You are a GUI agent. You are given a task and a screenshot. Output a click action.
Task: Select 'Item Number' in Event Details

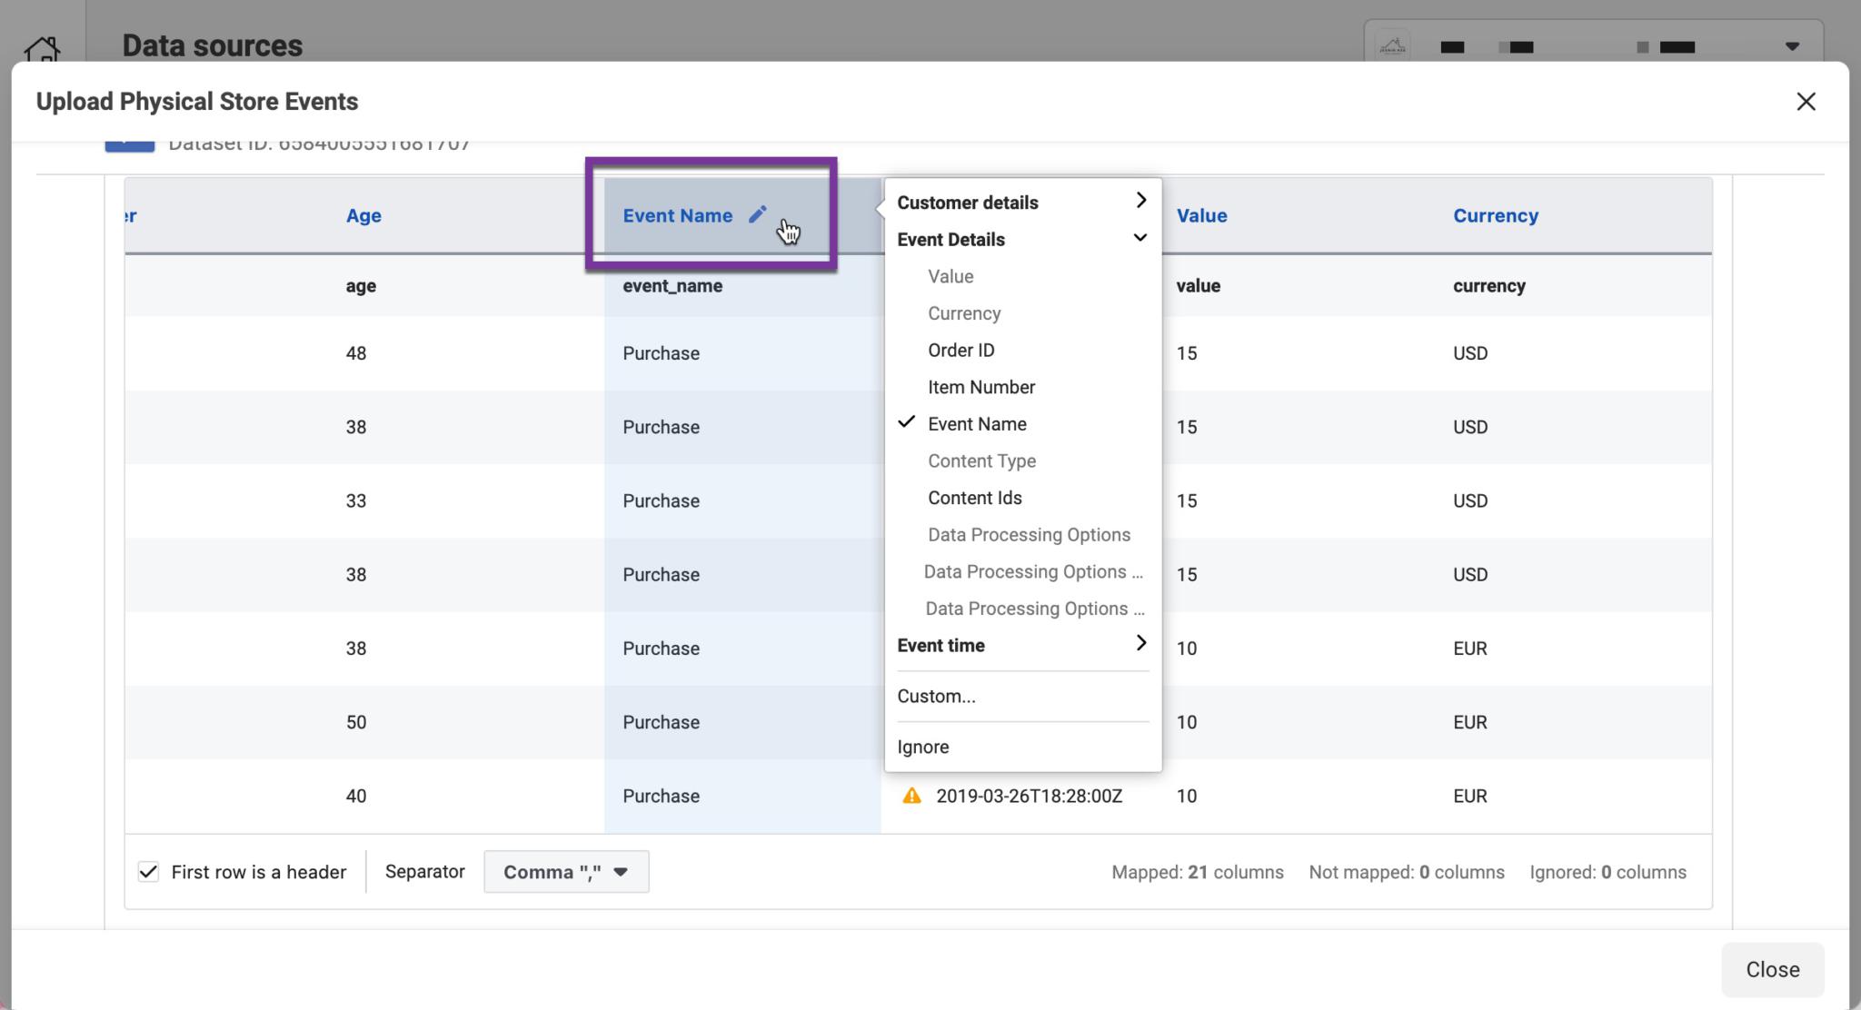tap(980, 386)
